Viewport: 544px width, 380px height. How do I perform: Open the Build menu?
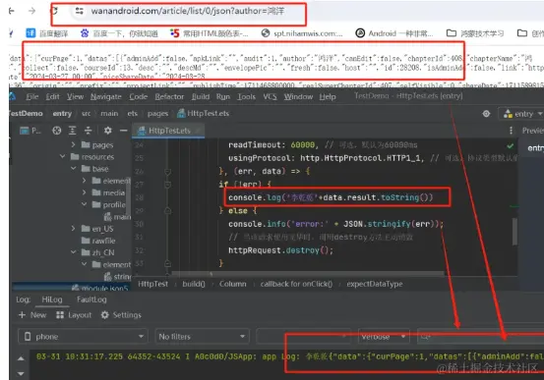point(200,96)
